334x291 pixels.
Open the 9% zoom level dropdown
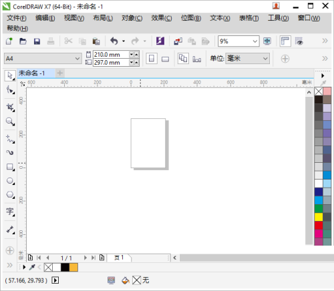tap(255, 41)
